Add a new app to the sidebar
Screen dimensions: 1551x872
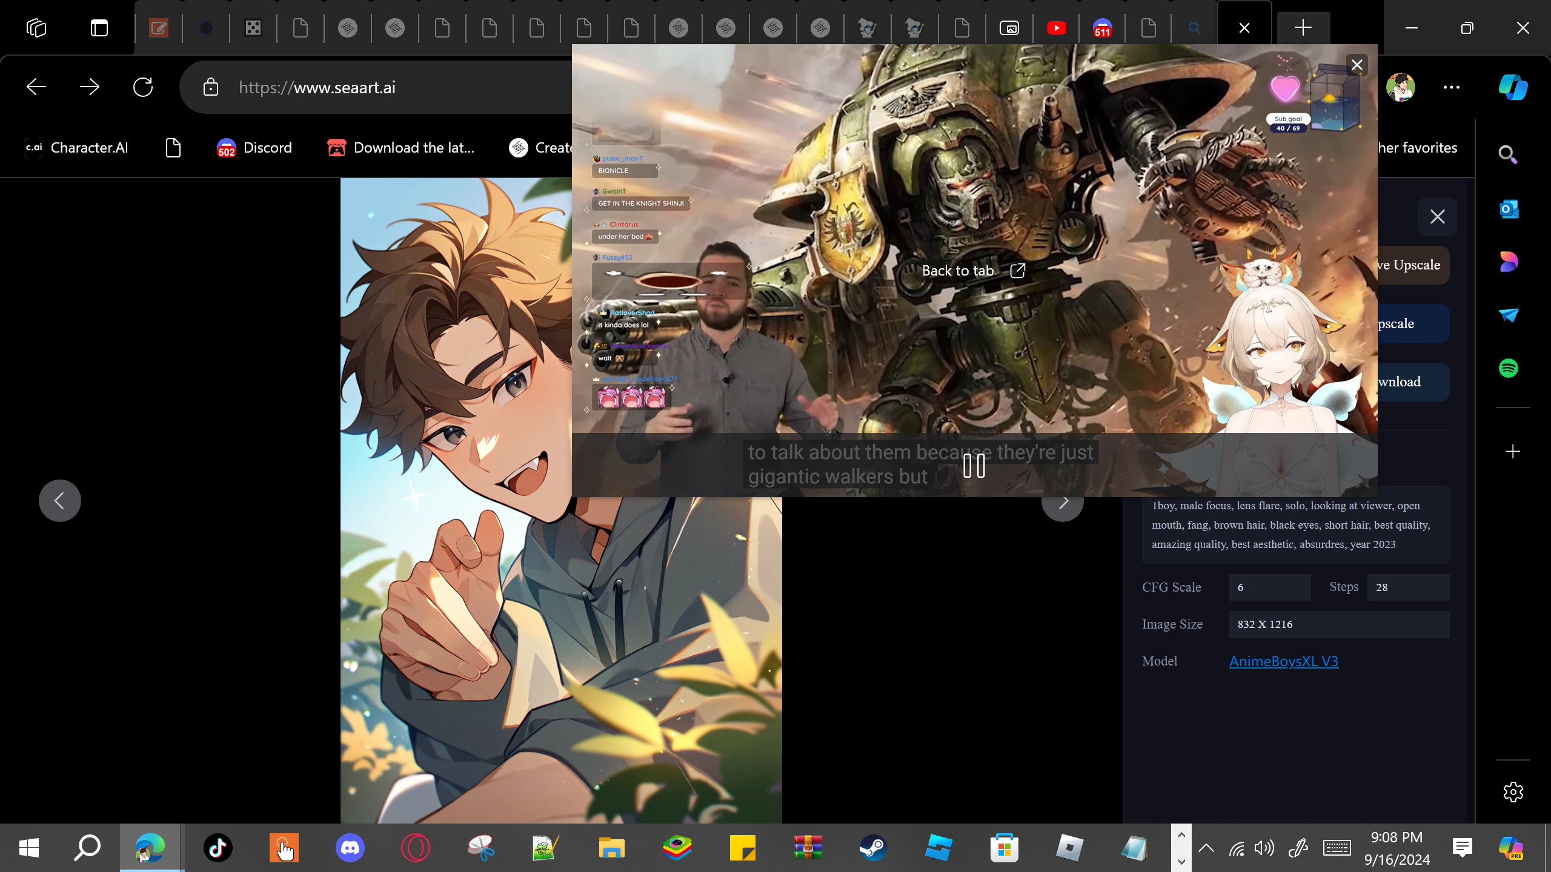pos(1513,451)
